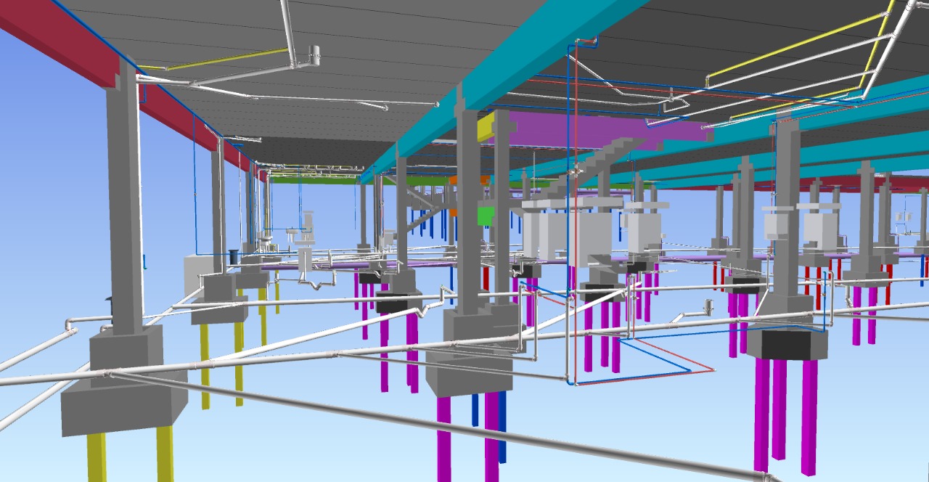This screenshot has height=482, width=929.
Task: Click the yellow pipe at the top-right ceiling
Action: 791,45
